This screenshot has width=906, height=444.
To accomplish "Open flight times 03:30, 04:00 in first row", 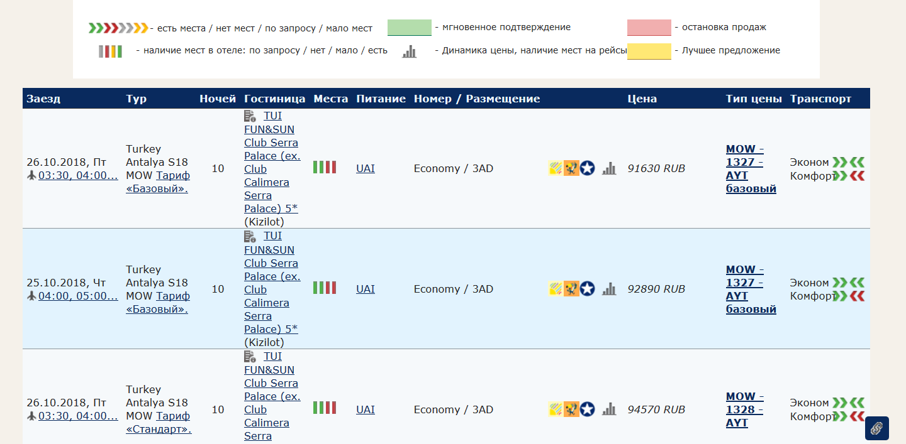I will coord(78,175).
